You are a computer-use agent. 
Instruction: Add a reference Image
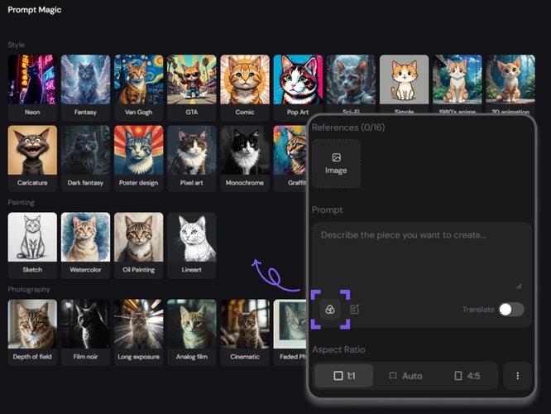(336, 164)
